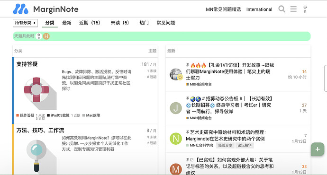Viewport: 327px width, 175px height.
Task: Click reply count 27 on 招募 topic
Action: [x=304, y=105]
